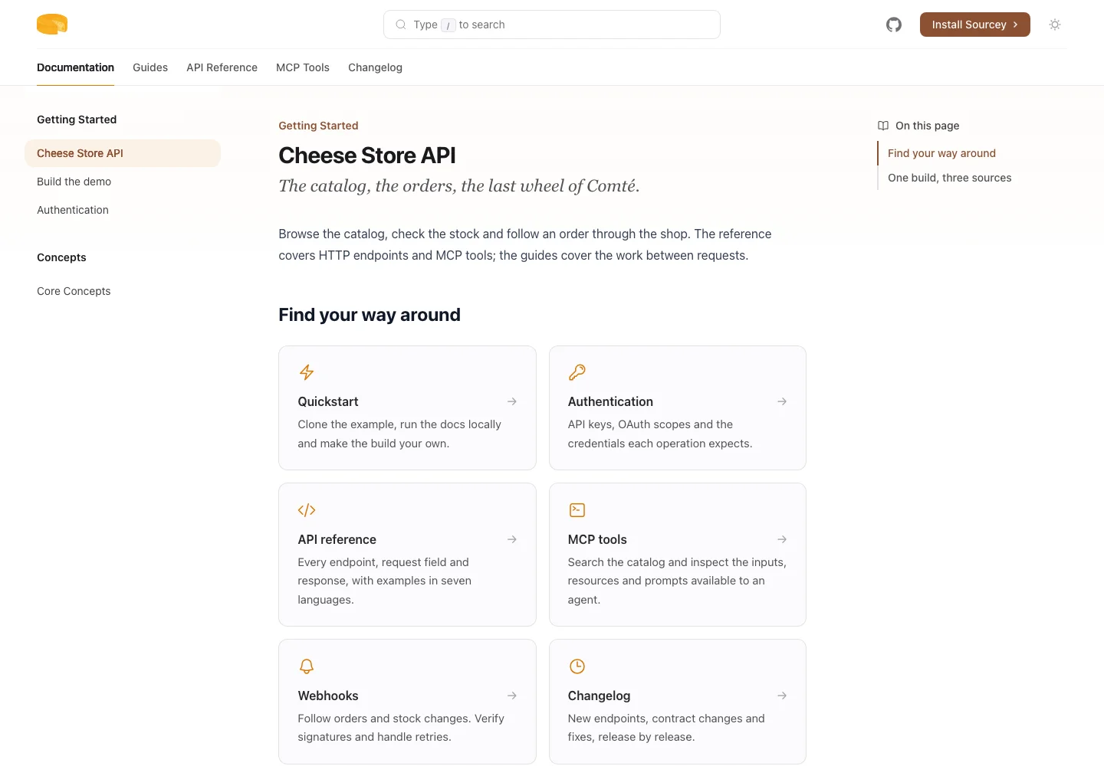Open Build the demo sidebar link
The height and width of the screenshot is (766, 1104).
pyautogui.click(x=74, y=182)
